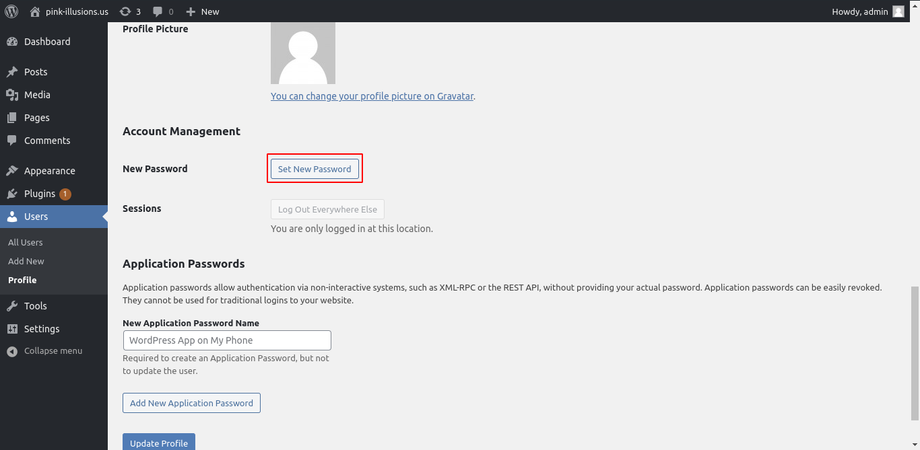Click the Dashboard gauge icon
Image resolution: width=920 pixels, height=450 pixels.
tap(12, 42)
